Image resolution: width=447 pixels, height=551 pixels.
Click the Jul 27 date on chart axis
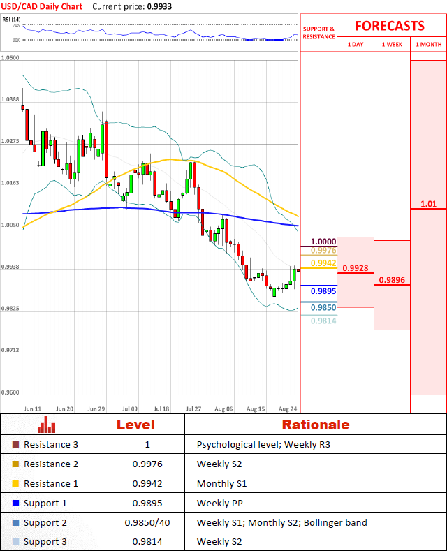pos(193,408)
